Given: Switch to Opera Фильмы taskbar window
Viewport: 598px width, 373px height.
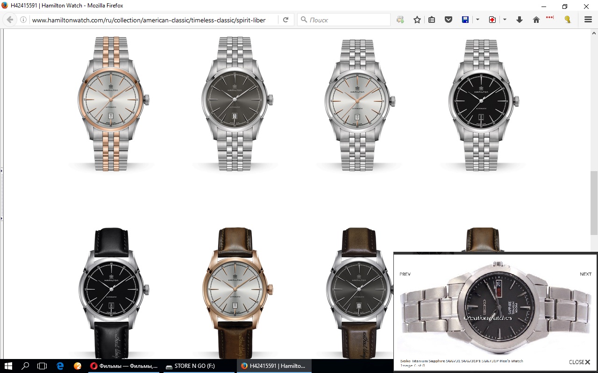Looking at the screenshot, I should click(124, 366).
